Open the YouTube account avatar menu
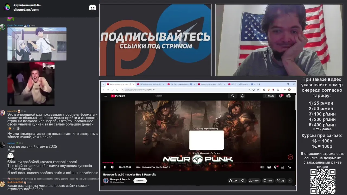The width and height of the screenshot is (347, 195). click(x=288, y=96)
